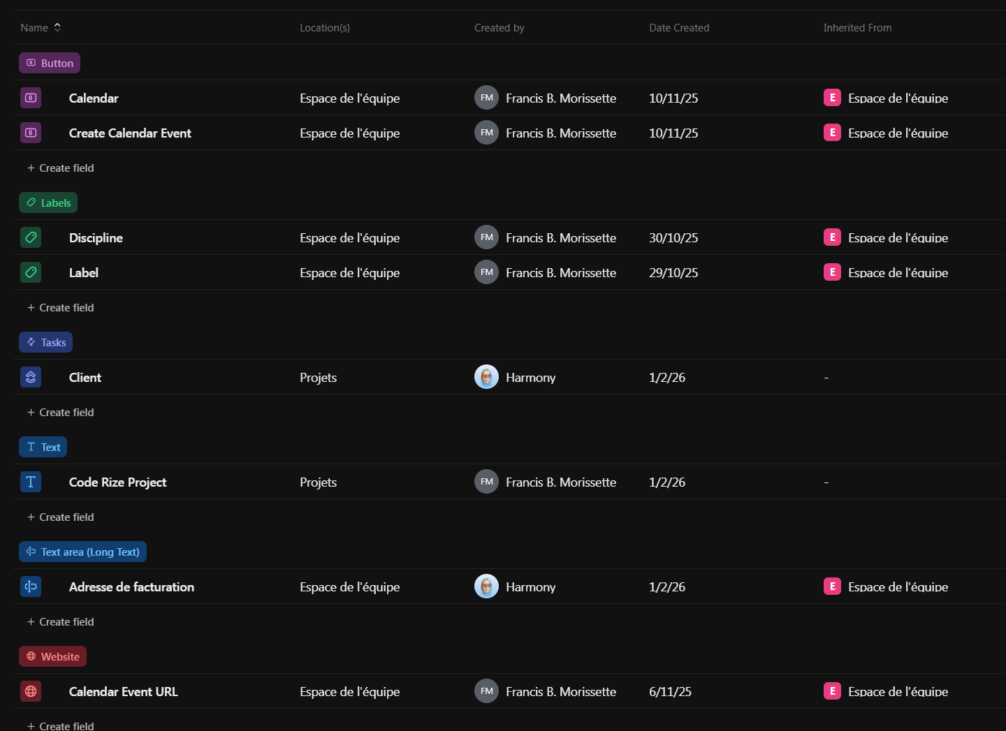Screen dimensions: 1006x731
Task: Create field under the Tasks group
Action: coord(61,412)
